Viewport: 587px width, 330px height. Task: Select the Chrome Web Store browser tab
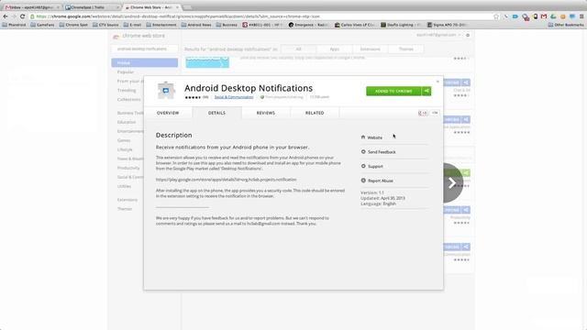click(151, 7)
